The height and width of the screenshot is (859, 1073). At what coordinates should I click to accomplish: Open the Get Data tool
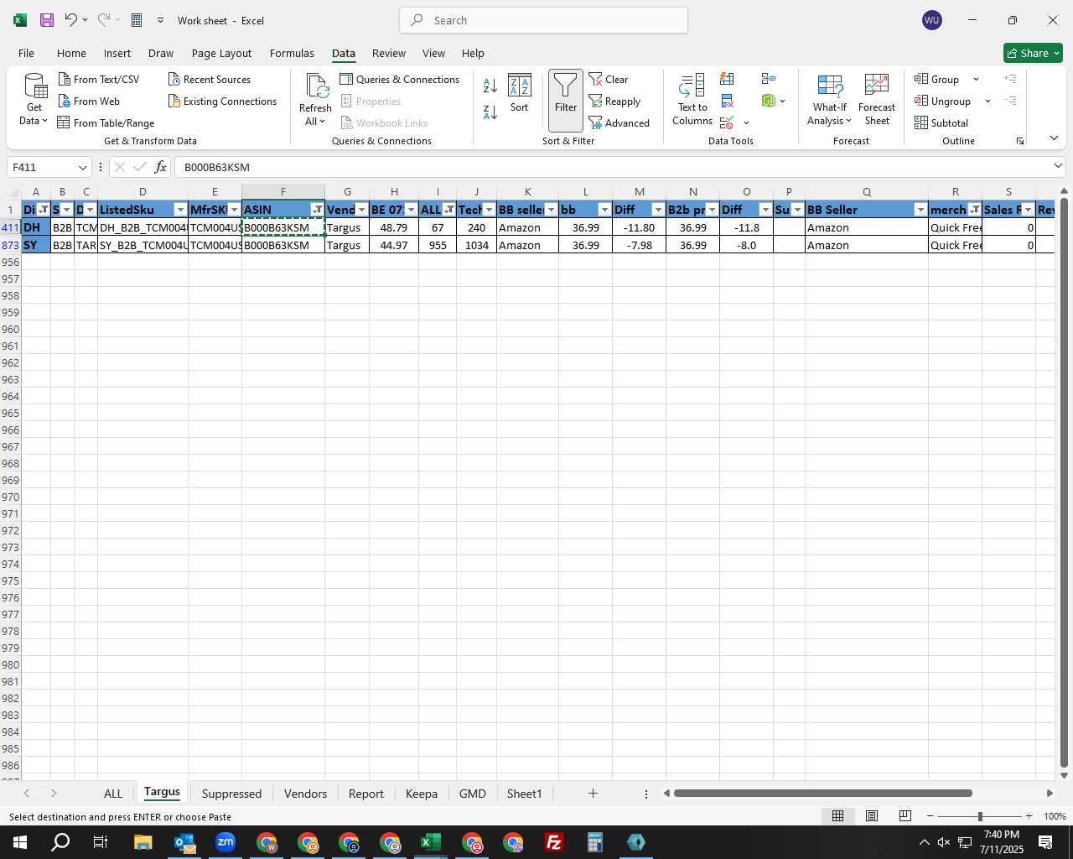(34, 100)
